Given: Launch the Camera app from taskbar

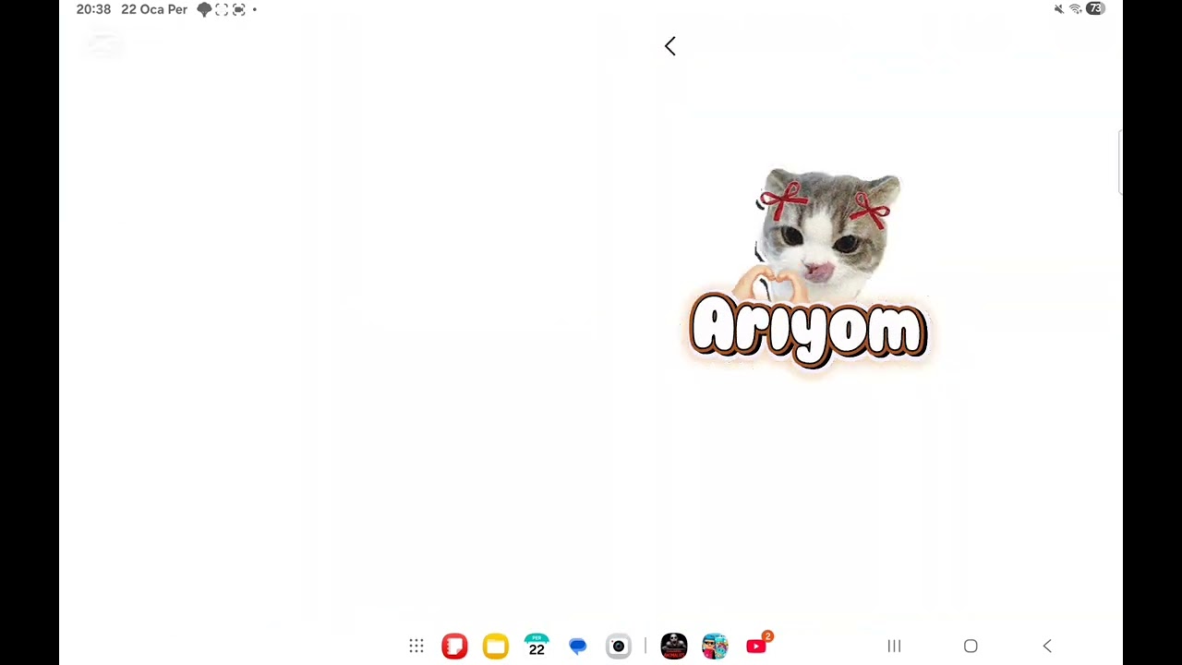Looking at the screenshot, I should click(619, 646).
